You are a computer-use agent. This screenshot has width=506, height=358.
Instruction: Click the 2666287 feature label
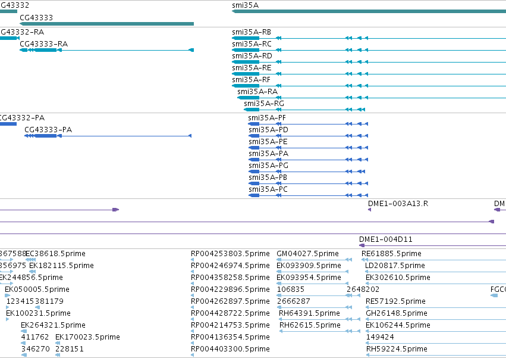(x=293, y=301)
